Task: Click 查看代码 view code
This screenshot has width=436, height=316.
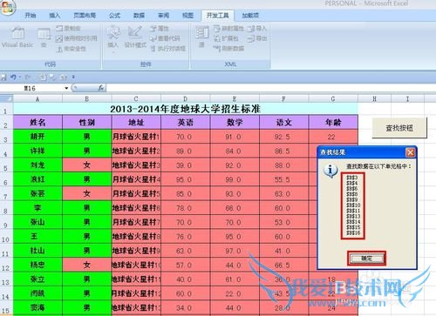Action: coord(165,38)
